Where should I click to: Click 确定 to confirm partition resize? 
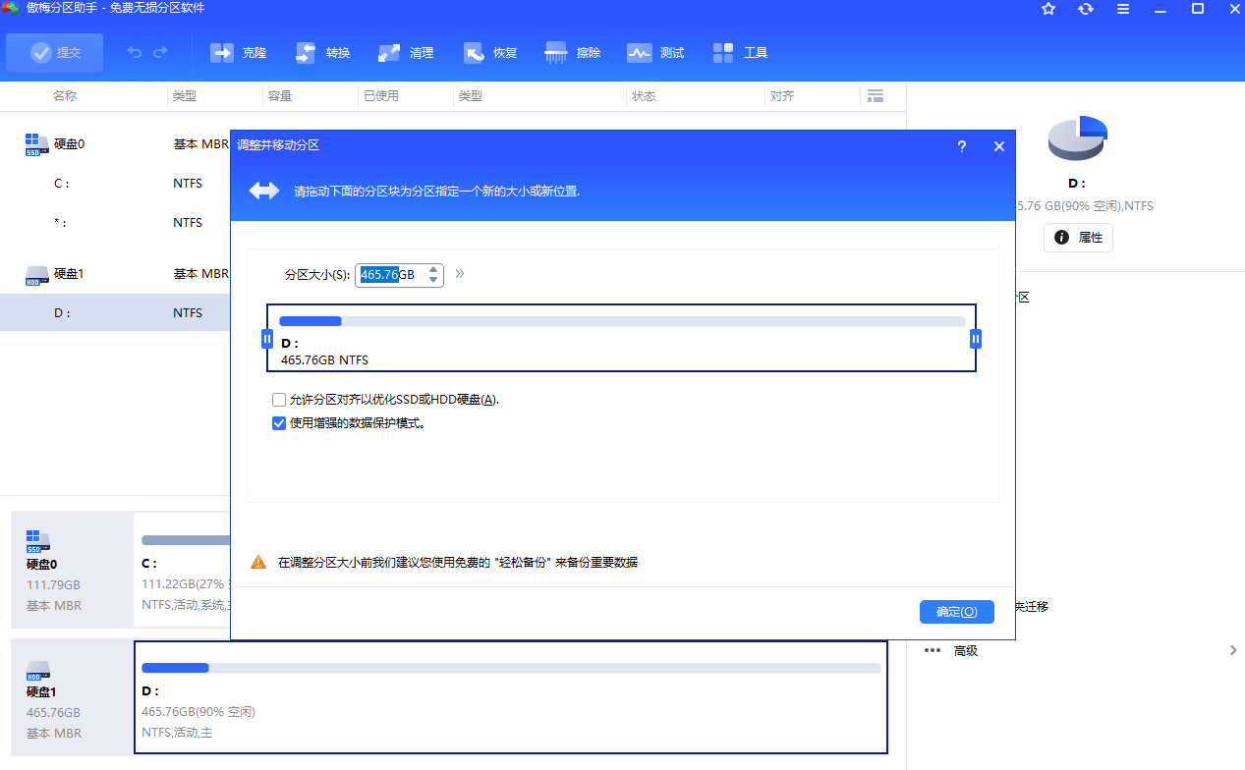tap(956, 611)
